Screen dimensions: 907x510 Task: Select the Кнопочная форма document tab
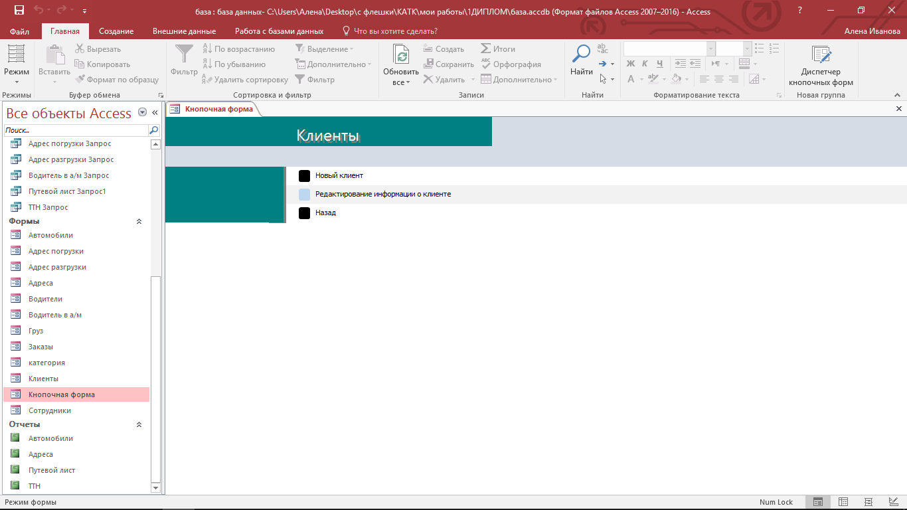point(212,109)
